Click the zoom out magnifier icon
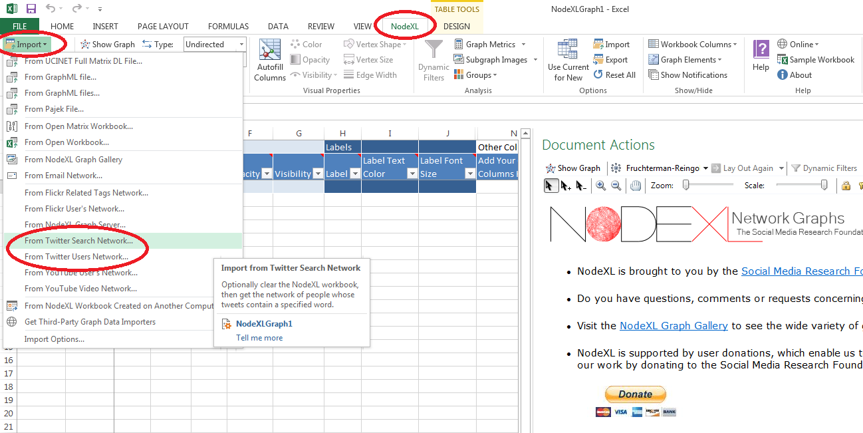Screen dimensions: 863x433 (x=616, y=186)
